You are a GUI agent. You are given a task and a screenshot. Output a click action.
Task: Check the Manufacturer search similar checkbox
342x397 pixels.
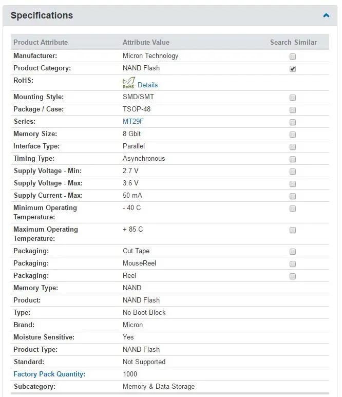(292, 56)
